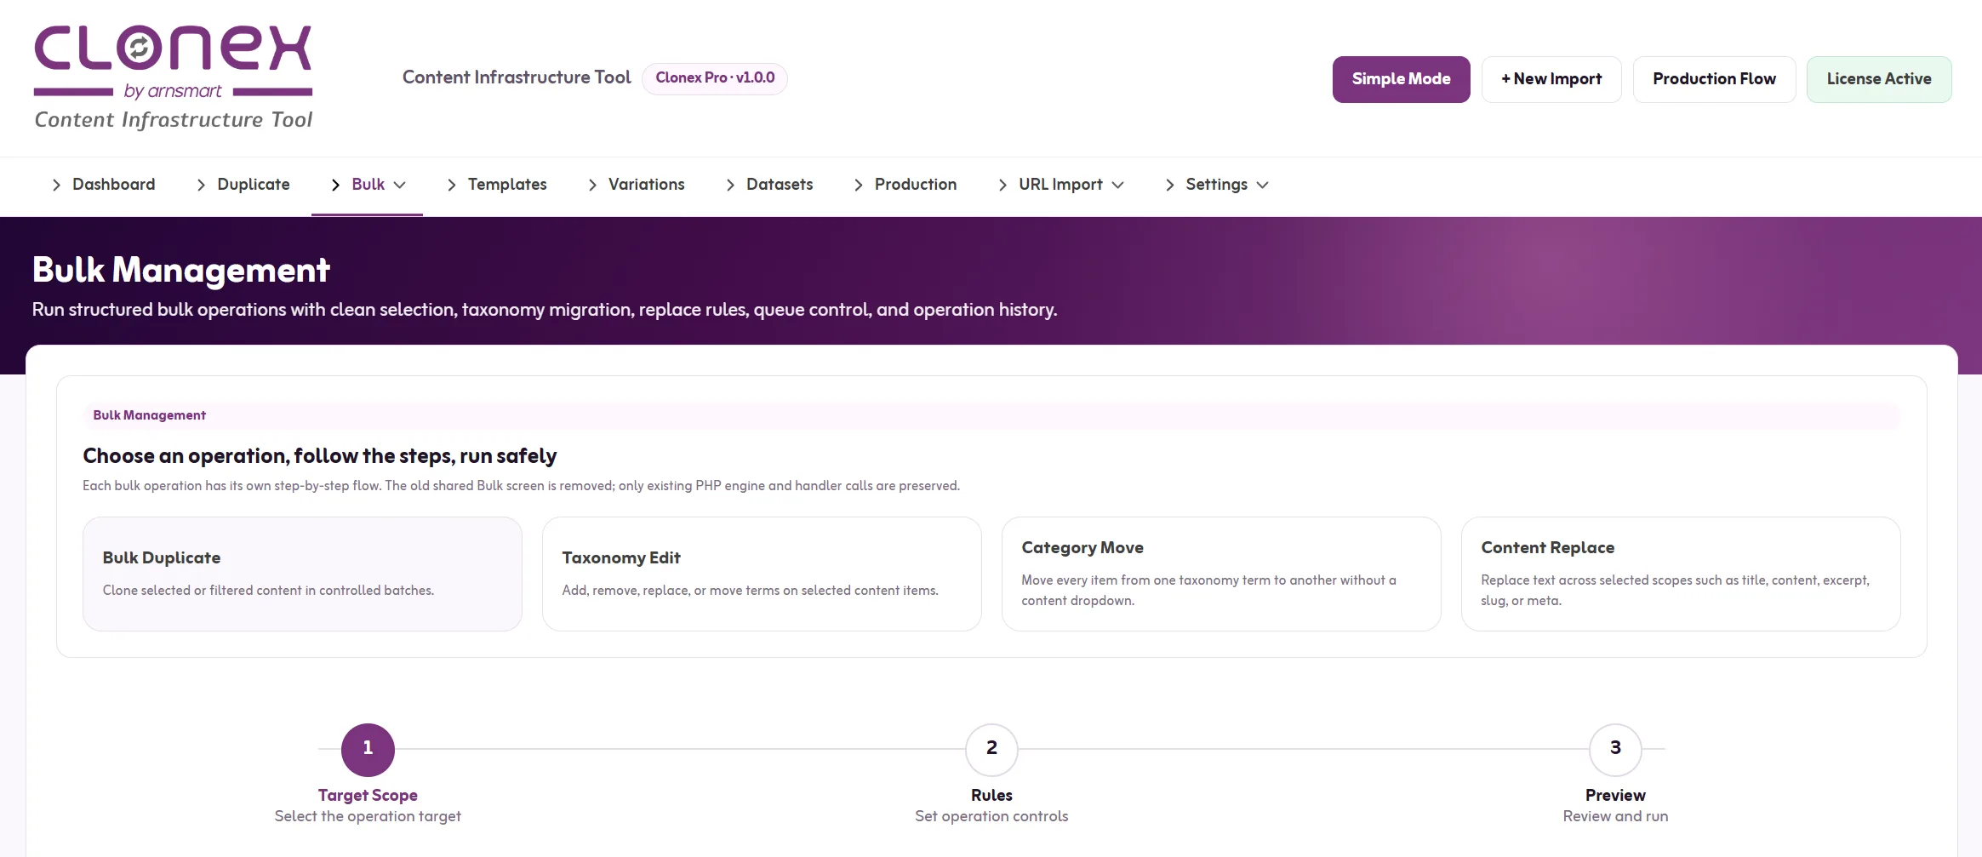Expand the URL Import dropdown arrow

coord(1117,185)
